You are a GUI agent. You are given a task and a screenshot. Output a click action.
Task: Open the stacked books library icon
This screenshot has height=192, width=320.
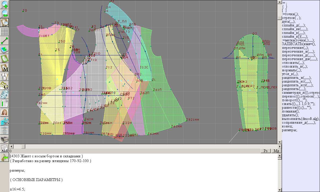(5, 139)
